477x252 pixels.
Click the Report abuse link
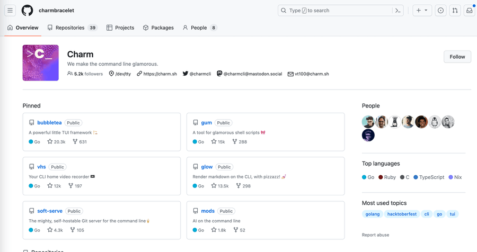click(375, 235)
